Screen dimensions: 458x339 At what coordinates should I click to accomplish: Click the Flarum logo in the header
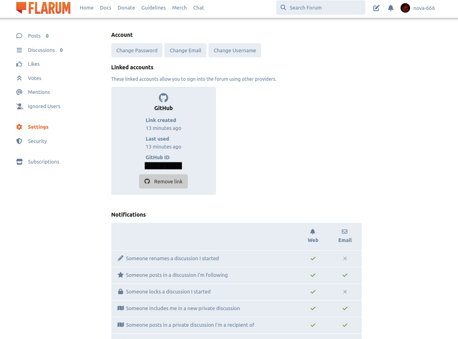click(x=43, y=8)
